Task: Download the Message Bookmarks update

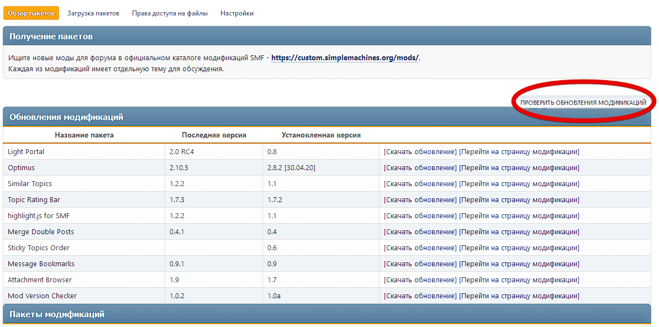Action: coord(420,264)
